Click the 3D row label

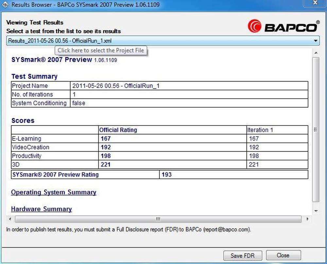(x=16, y=164)
